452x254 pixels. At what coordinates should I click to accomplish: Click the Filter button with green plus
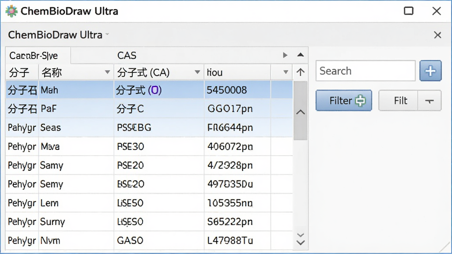(x=343, y=101)
